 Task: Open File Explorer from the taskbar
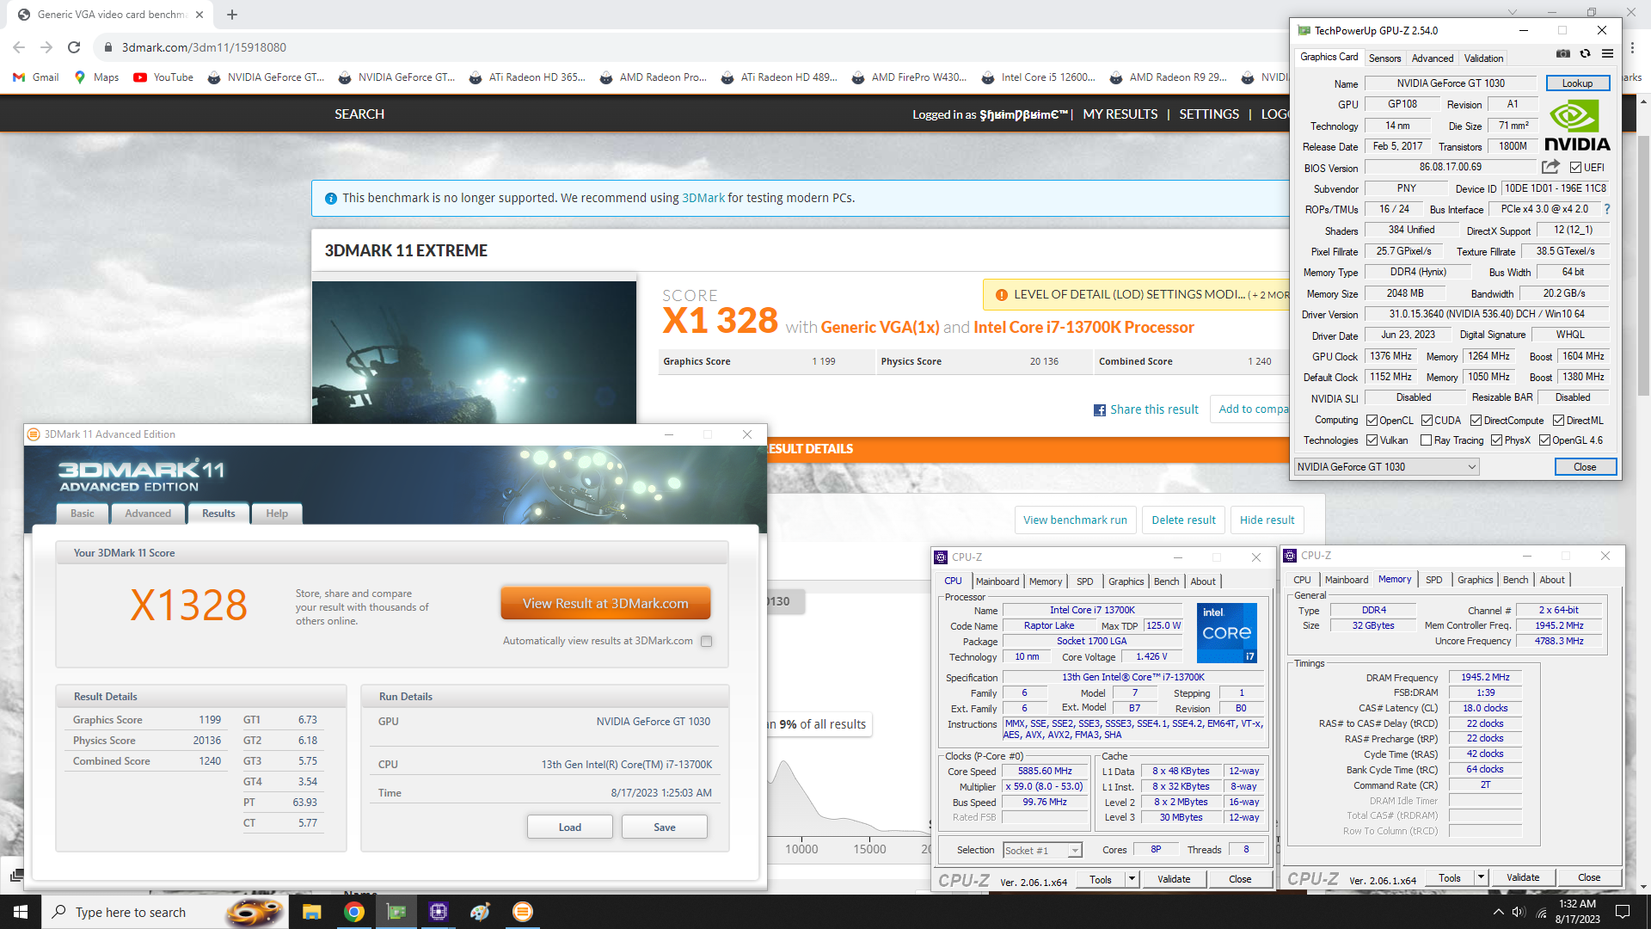(311, 912)
